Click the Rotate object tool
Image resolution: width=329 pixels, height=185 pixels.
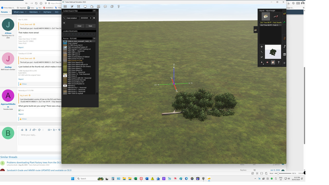point(262,57)
